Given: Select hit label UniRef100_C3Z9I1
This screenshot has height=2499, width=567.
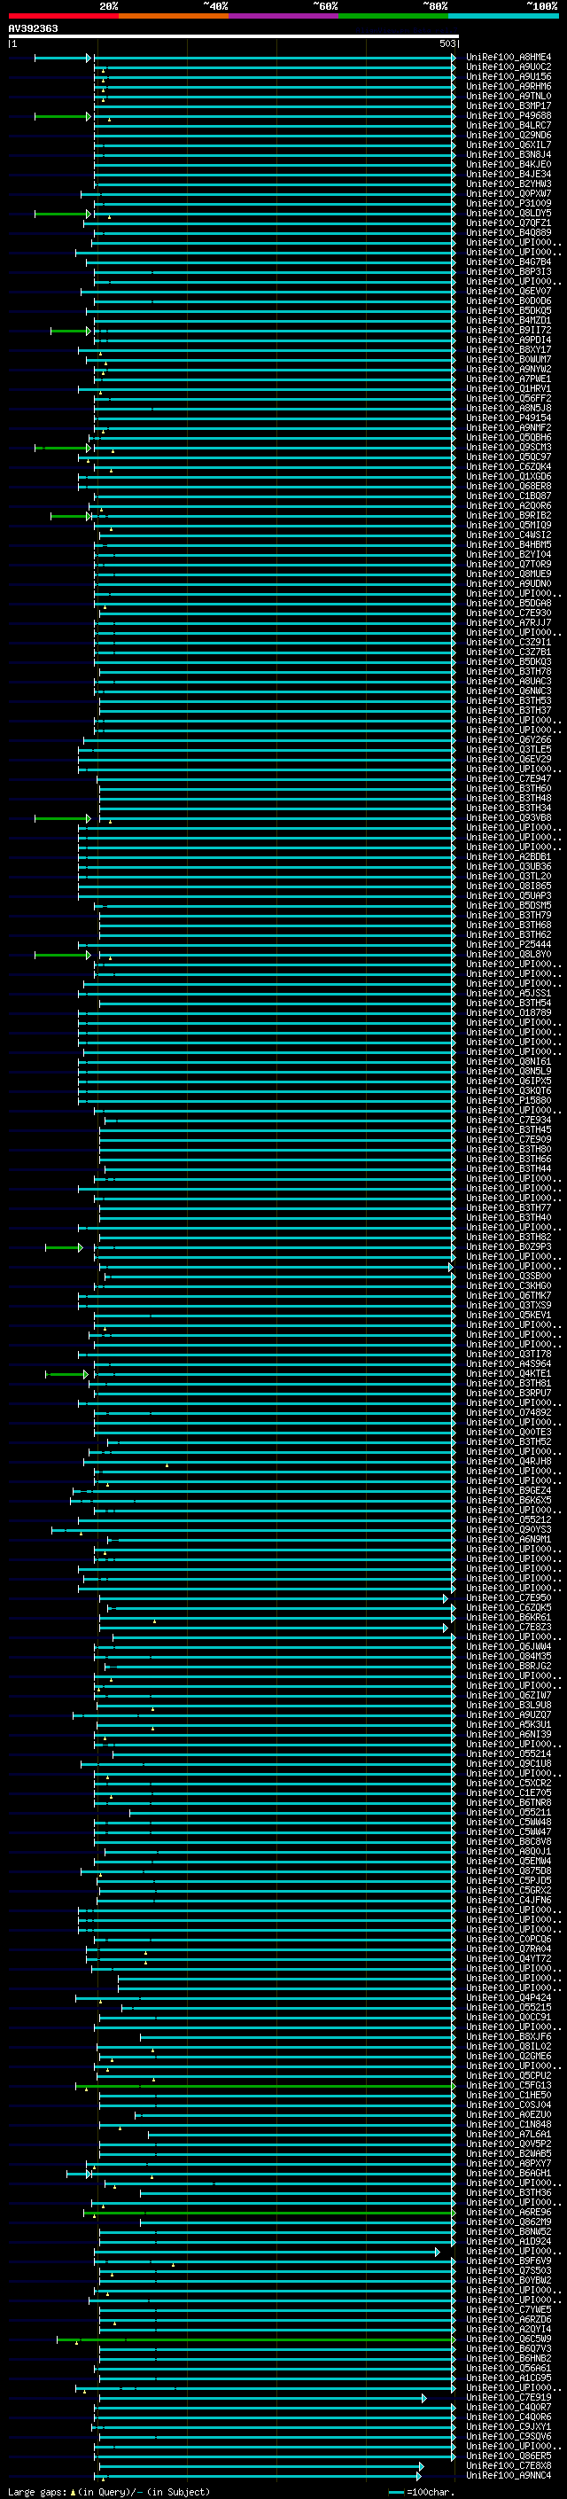Looking at the screenshot, I should click(x=508, y=642).
